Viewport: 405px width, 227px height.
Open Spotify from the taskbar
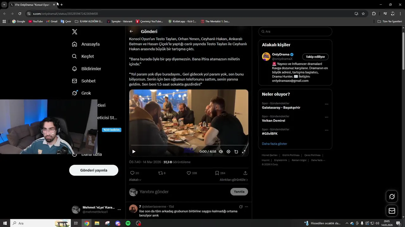(x=128, y=223)
